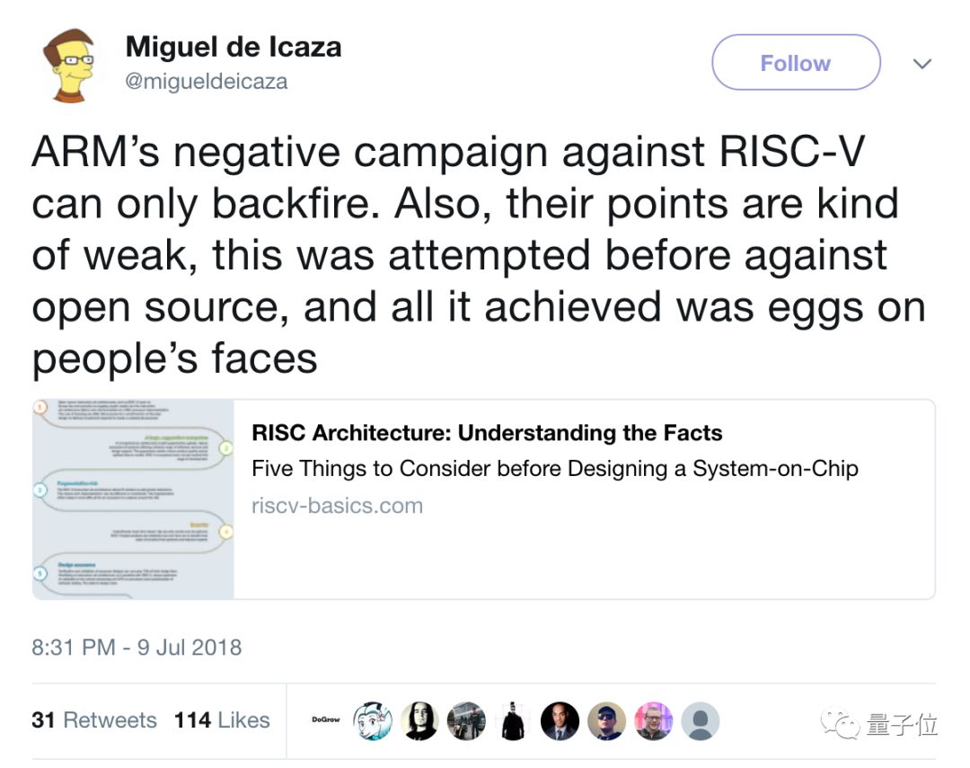This screenshot has height=768, width=970.
Task: Click the man in suit liker avatar
Action: tap(559, 720)
